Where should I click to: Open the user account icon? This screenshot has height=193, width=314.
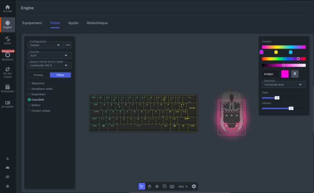(7, 158)
